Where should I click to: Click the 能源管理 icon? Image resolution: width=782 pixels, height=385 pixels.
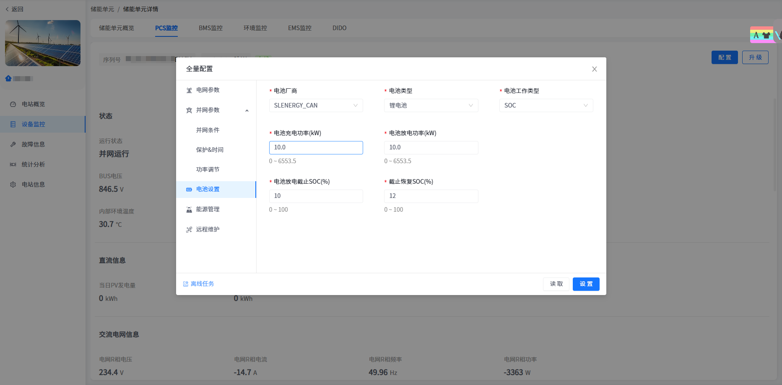tap(189, 210)
